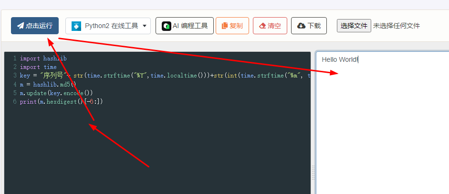Image resolution: width=449 pixels, height=194 pixels.
Task: Click the copy icon beside 复制
Action: (225, 26)
